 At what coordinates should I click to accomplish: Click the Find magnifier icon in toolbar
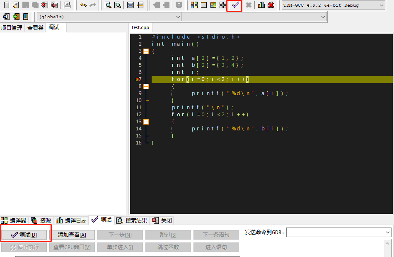(108, 5)
